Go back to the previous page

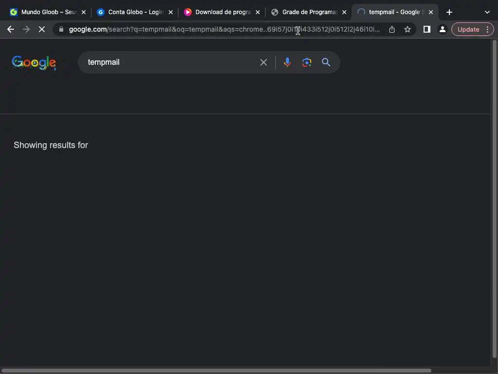pos(11,29)
